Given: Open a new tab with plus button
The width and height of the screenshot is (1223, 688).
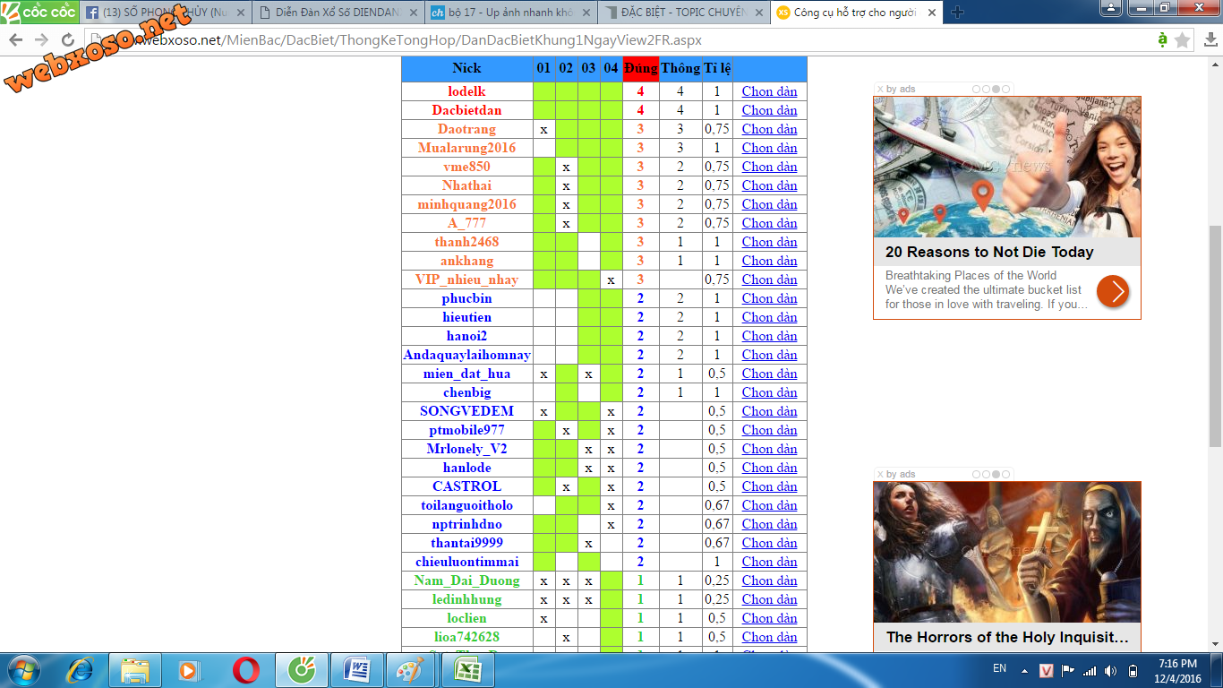Looking at the screenshot, I should [957, 13].
